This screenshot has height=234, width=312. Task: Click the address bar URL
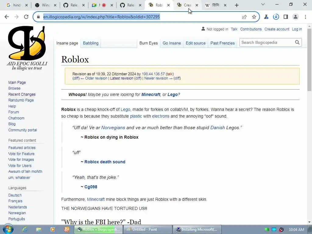point(101,17)
